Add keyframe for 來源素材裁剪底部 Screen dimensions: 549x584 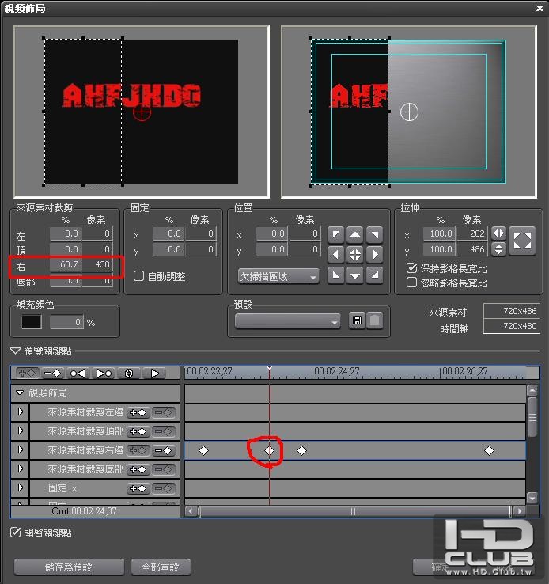[138, 469]
